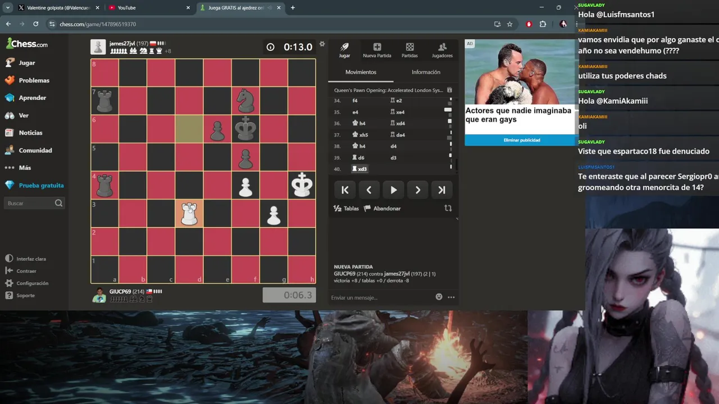This screenshot has width=719, height=404.
Task: Open chat options three-dots menu
Action: point(451,297)
